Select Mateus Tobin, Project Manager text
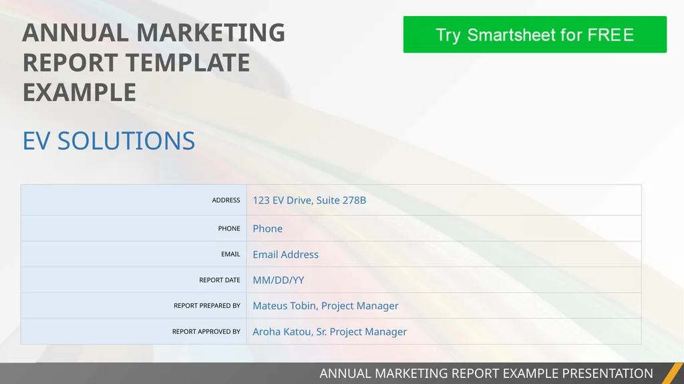 pyautogui.click(x=325, y=306)
